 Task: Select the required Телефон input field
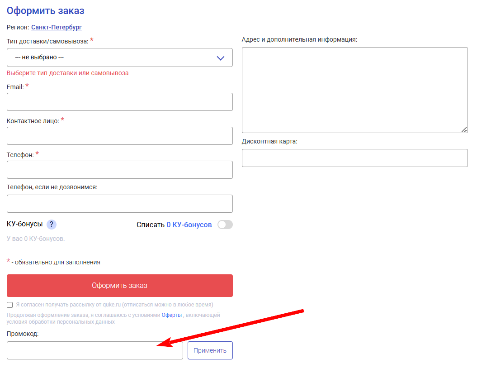(x=120, y=170)
